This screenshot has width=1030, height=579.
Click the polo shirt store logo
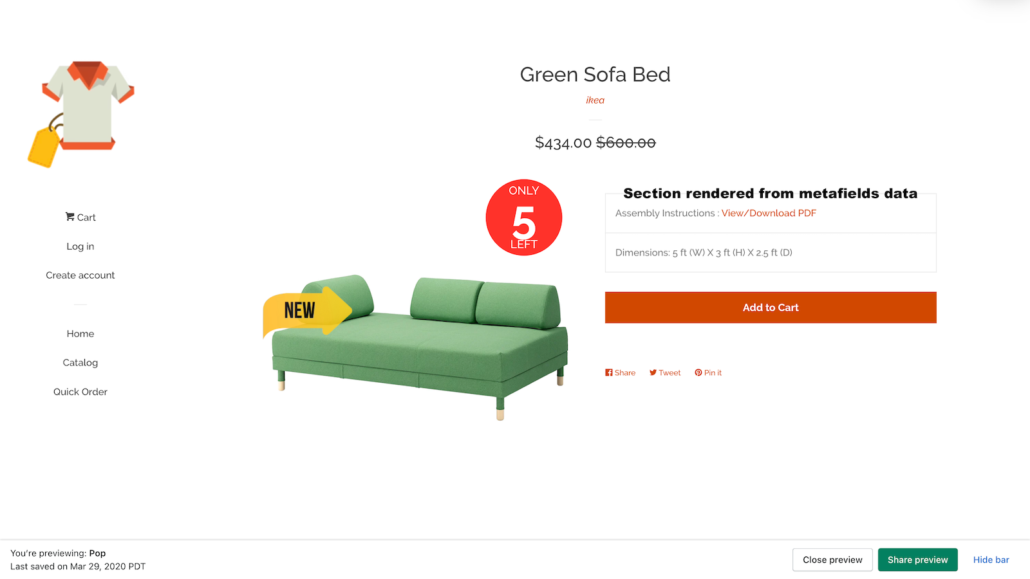click(x=81, y=114)
